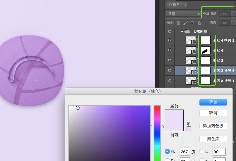Select 形状 3 layer mask thumbnail
The width and height of the screenshot is (236, 161).
click(x=206, y=60)
